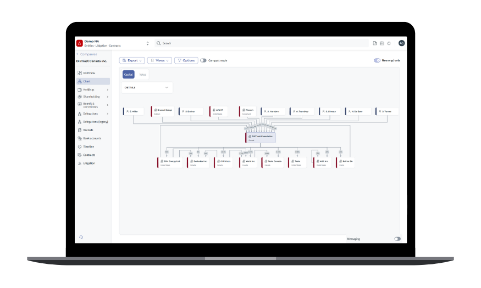The width and height of the screenshot is (481, 288).
Task: Click the ABC Inc subsidiary node
Action: [322, 162]
